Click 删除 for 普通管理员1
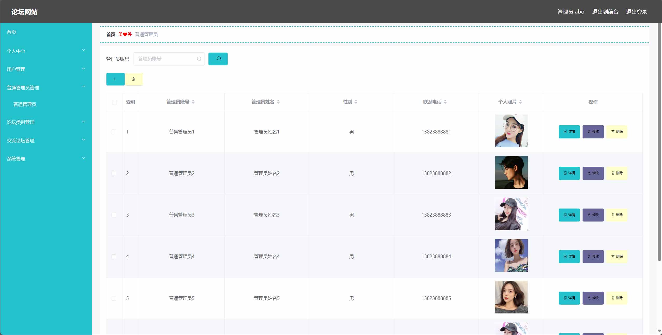 pos(617,132)
